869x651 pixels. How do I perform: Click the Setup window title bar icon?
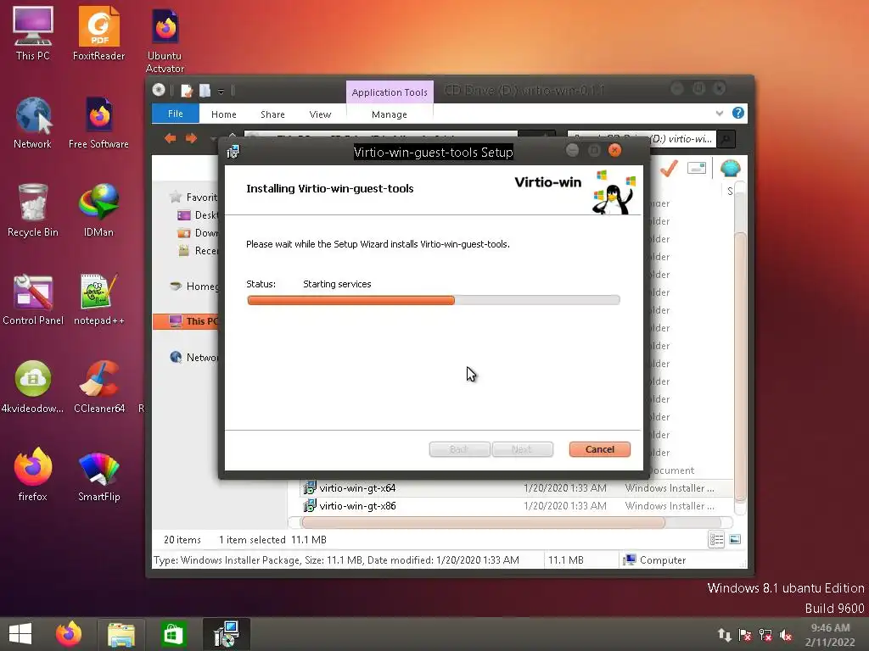(233, 151)
